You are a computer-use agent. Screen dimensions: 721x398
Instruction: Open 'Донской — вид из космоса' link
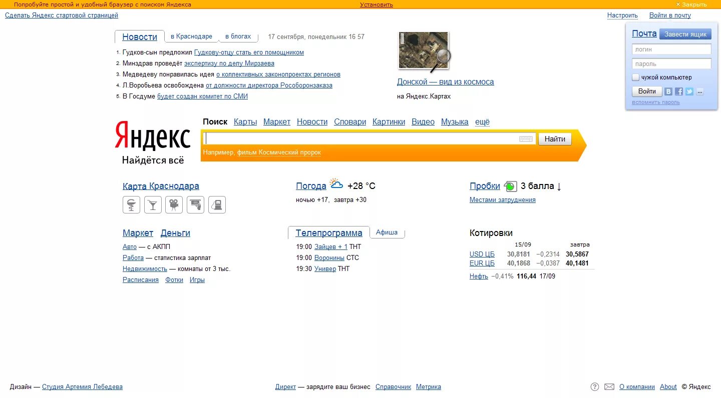click(x=446, y=81)
